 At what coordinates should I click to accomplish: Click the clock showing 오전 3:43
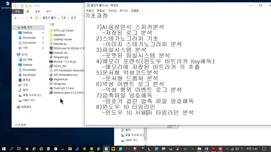pos(252,149)
